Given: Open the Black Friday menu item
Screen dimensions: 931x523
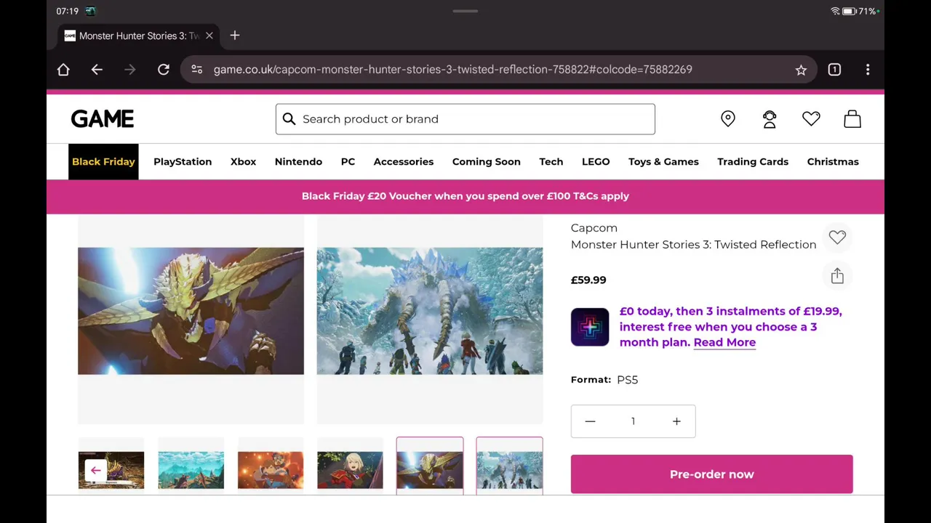Looking at the screenshot, I should (x=103, y=161).
